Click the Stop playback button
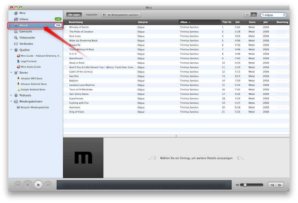Image resolution: width=298 pixels, height=203 pixels. click(28, 185)
